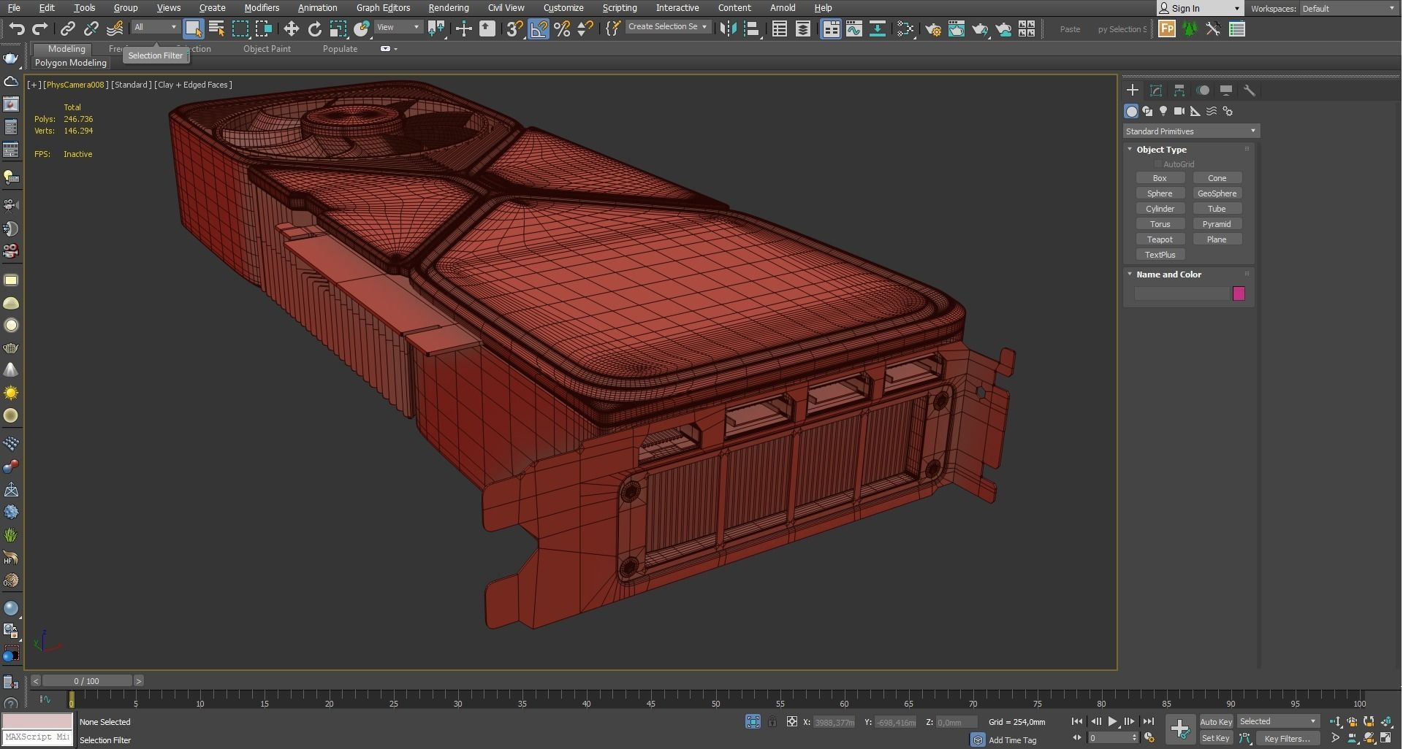Select Populate ribbon tab
This screenshot has height=749, width=1403.
[x=340, y=49]
